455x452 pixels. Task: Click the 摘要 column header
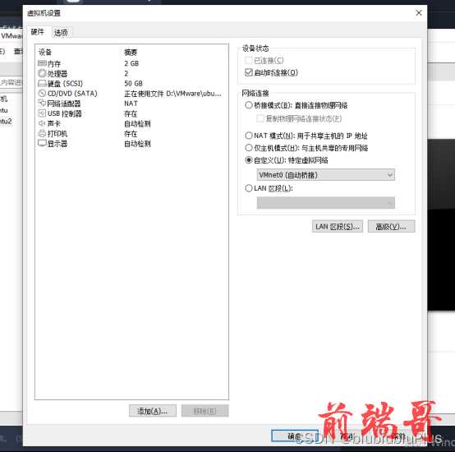[x=131, y=53]
